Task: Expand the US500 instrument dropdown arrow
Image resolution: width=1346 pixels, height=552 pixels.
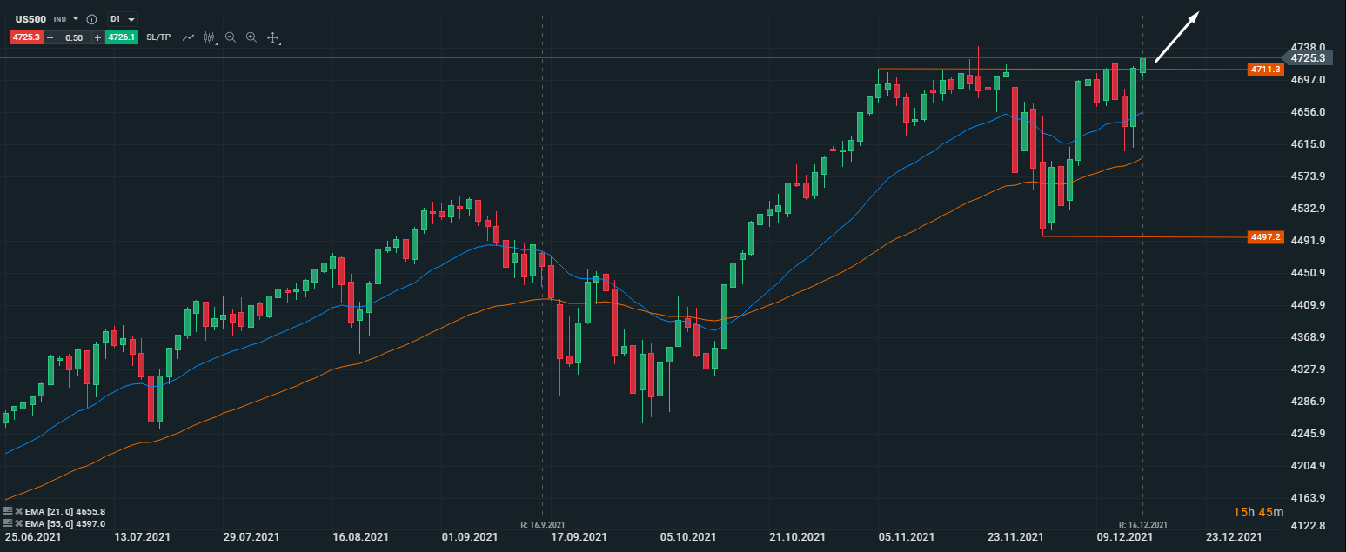Action: coord(76,18)
